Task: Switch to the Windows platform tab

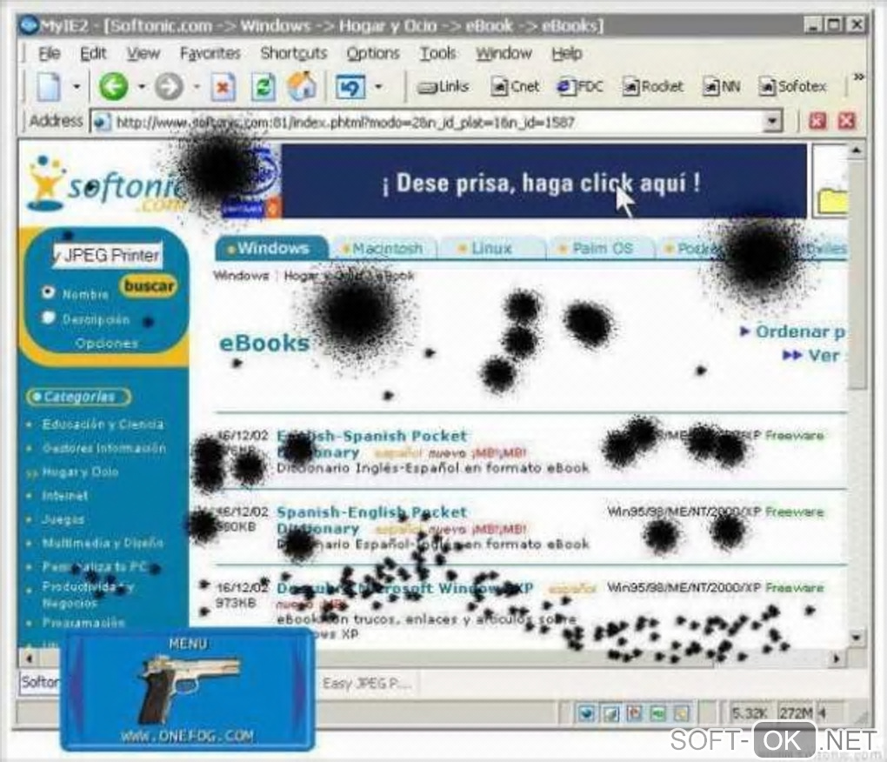Action: (x=270, y=248)
